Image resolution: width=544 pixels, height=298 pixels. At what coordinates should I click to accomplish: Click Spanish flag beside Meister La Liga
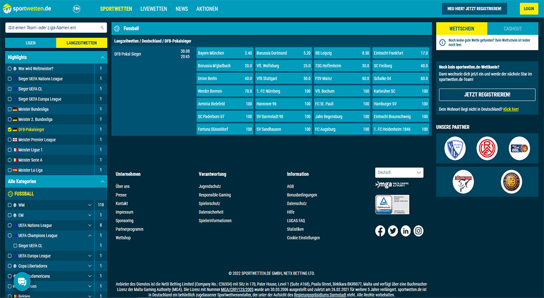pos(15,170)
